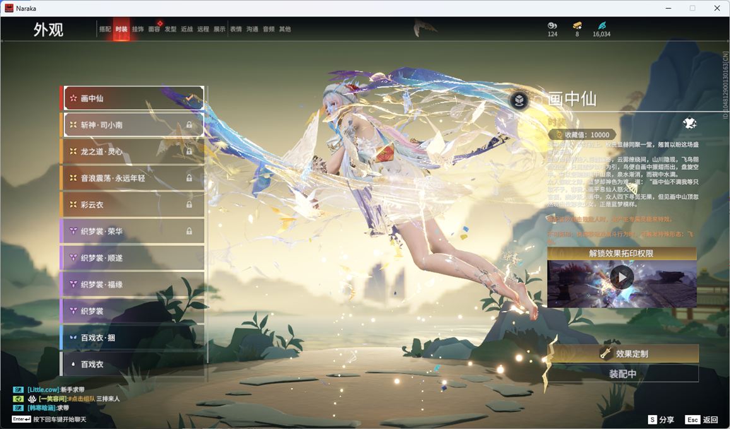Open the 音频 tab
730x429 pixels.
click(x=269, y=29)
